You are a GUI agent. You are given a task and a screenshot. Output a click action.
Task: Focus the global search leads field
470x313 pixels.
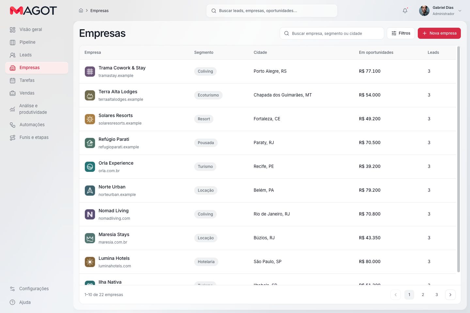[x=272, y=11]
